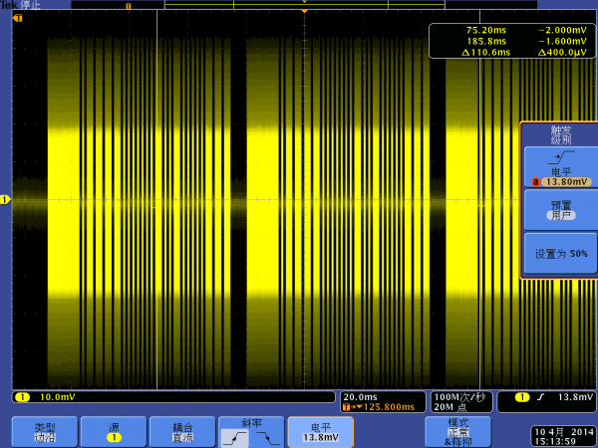Choose the Preset (预置) User option
Image resolution: width=598 pixels, height=448 pixels.
[561, 209]
